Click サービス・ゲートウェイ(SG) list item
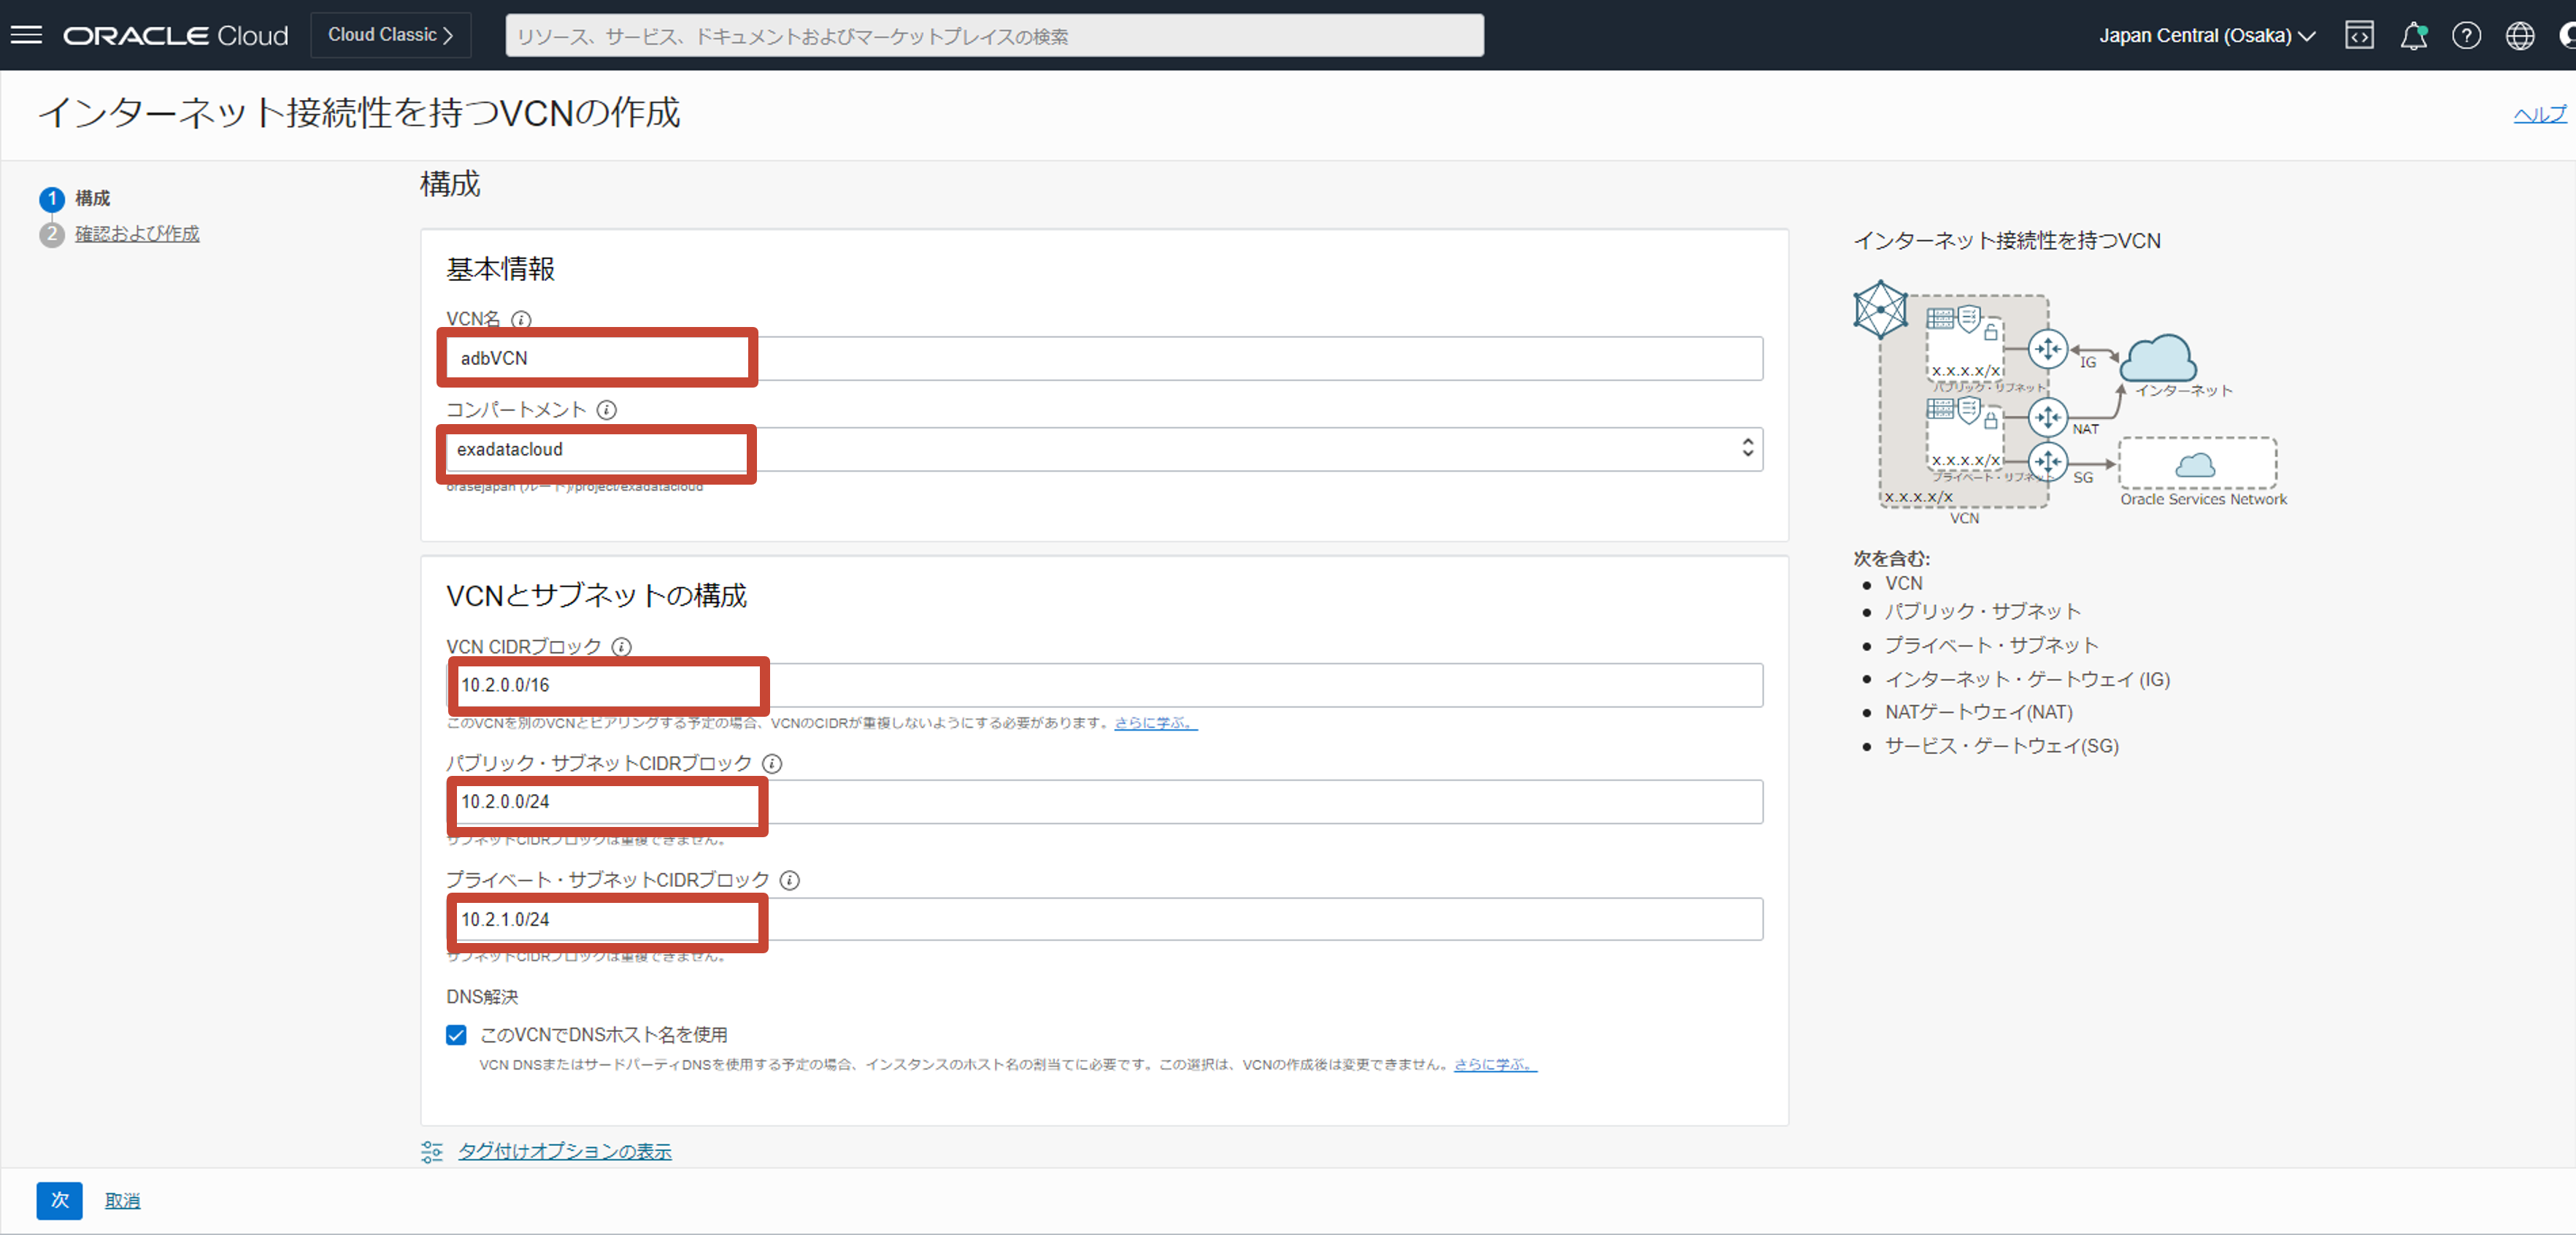 [2001, 745]
